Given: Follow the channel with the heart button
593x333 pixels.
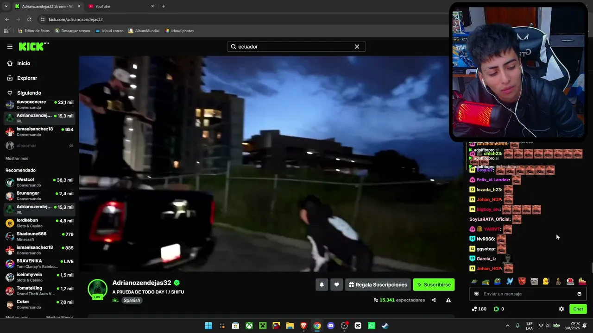Looking at the screenshot, I should tap(337, 285).
